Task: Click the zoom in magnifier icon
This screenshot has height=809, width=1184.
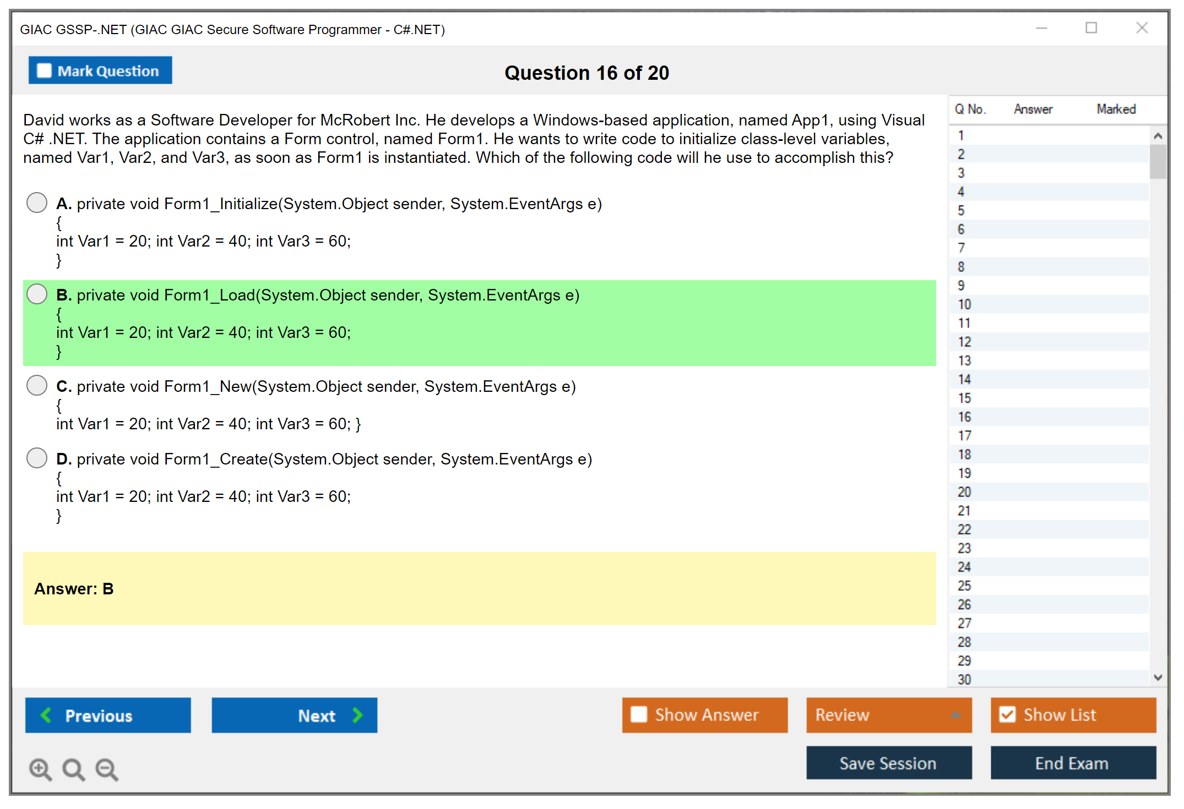Action: (x=40, y=769)
